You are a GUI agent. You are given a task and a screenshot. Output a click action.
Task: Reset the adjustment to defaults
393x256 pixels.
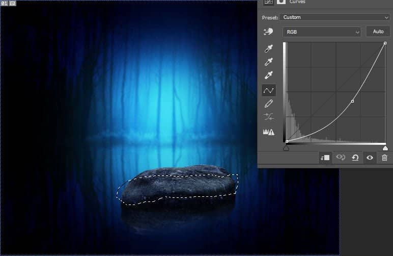coord(355,158)
